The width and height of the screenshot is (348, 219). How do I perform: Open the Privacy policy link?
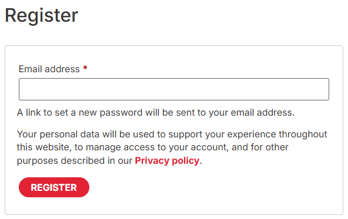coord(167,161)
